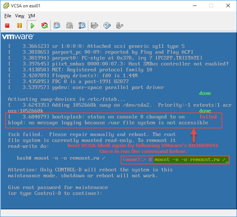Click the "Adding 1052668k swap on /dev/sda2" line
Viewport: 237px width, 217px height.
[x=120, y=105]
